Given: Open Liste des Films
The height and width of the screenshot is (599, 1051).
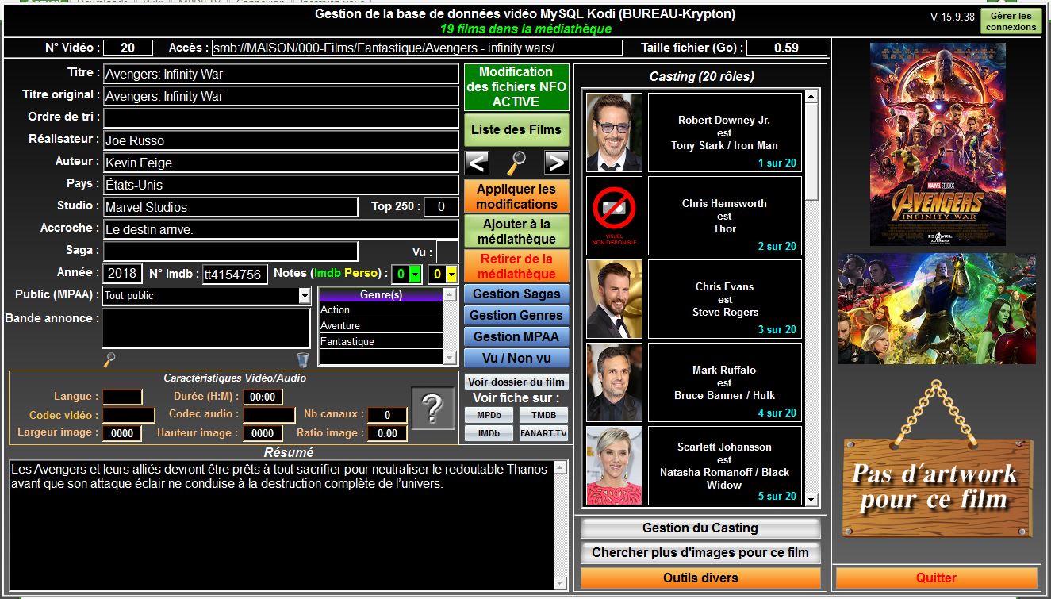Looking at the screenshot, I should (516, 130).
